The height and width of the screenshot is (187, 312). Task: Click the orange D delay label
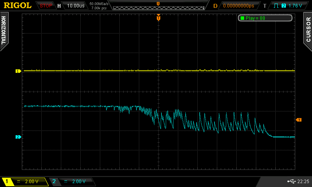tap(215, 6)
